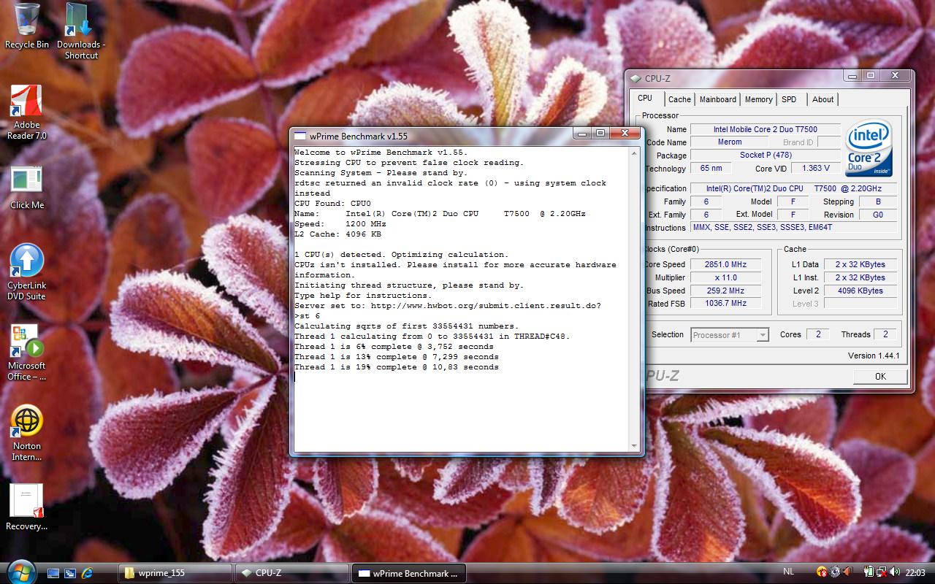Click the NL language indicator in taskbar
The width and height of the screenshot is (935, 584).
pyautogui.click(x=788, y=573)
